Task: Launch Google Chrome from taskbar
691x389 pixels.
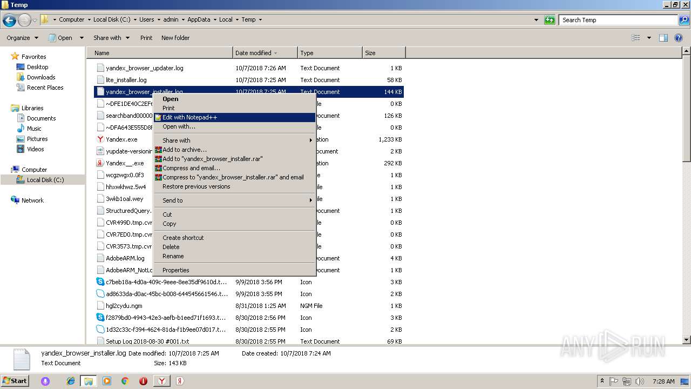Action: [125, 381]
